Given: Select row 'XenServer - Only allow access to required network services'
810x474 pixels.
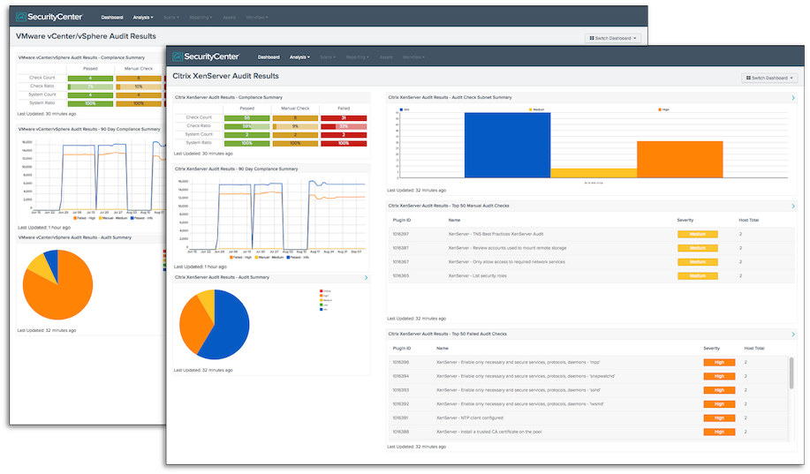Looking at the screenshot, I should (591, 262).
